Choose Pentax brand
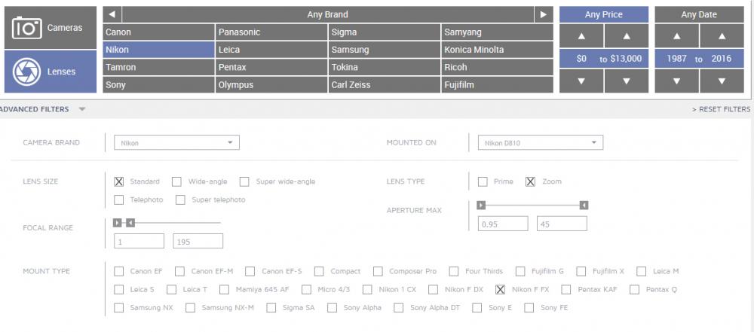The height and width of the screenshot is (332, 754). point(271,67)
